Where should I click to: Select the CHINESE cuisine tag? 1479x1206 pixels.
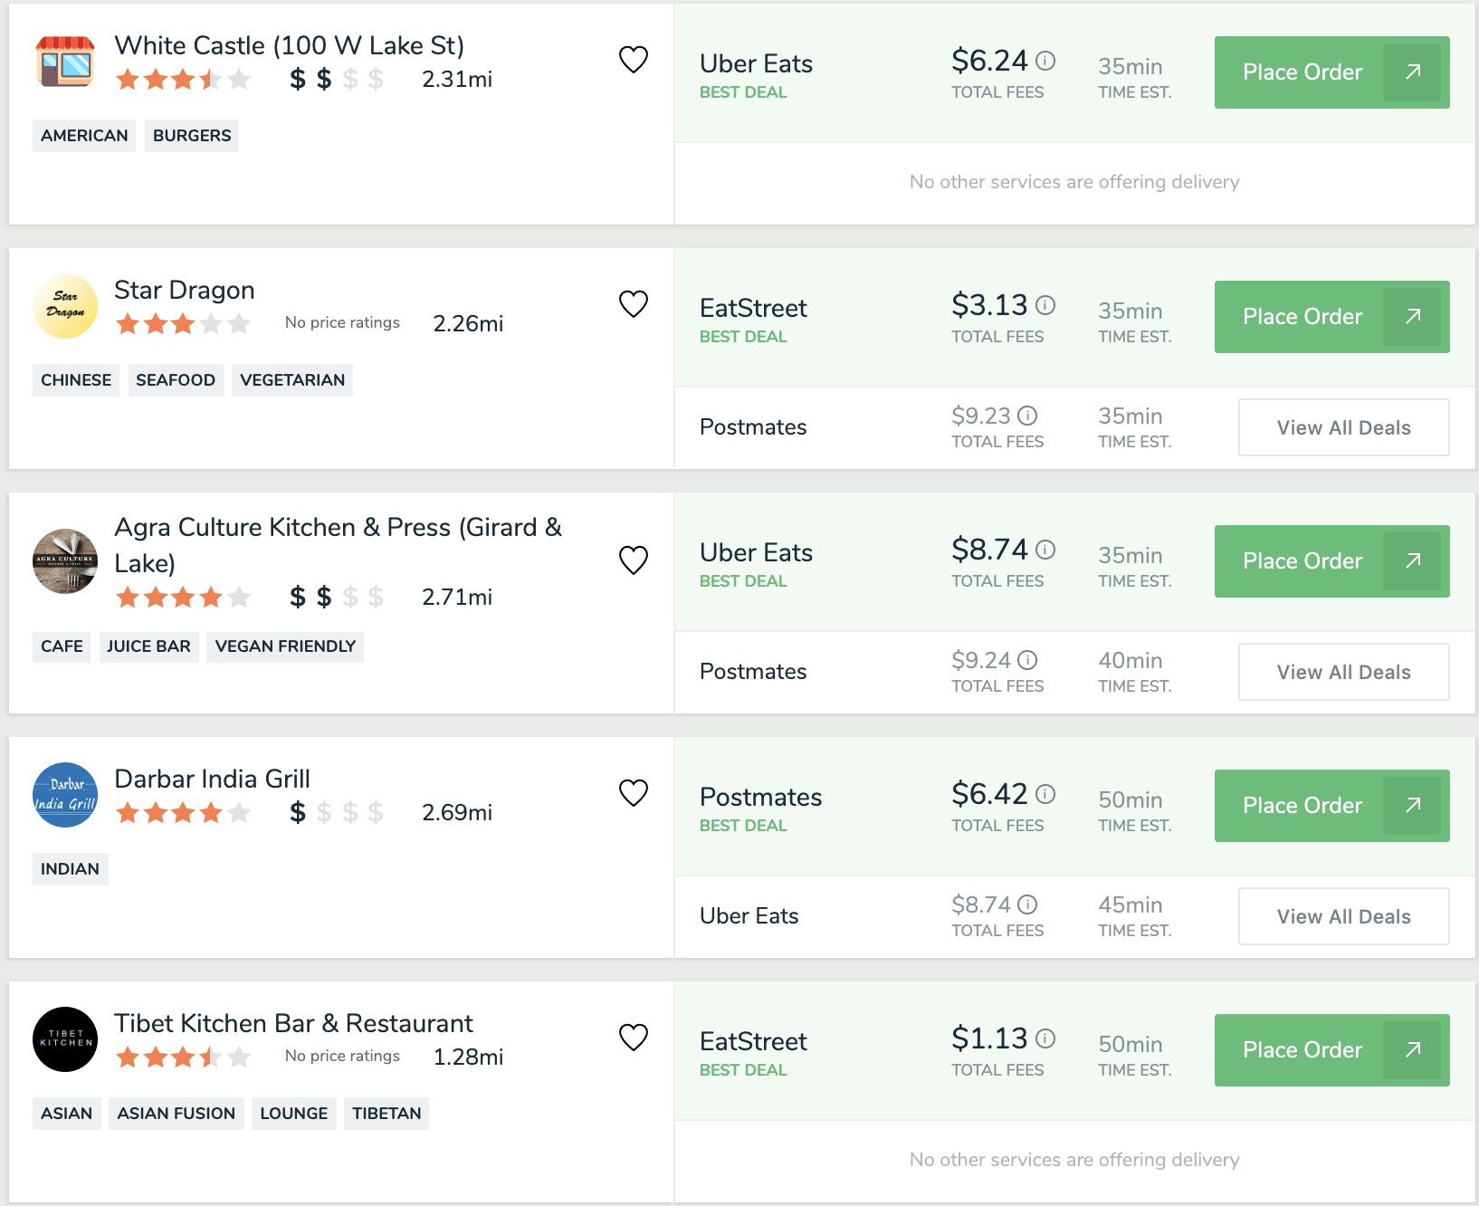point(76,380)
